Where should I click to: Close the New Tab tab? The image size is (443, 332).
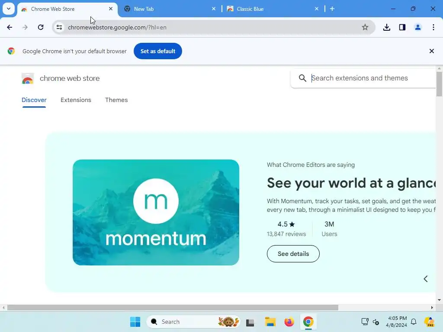(x=214, y=9)
